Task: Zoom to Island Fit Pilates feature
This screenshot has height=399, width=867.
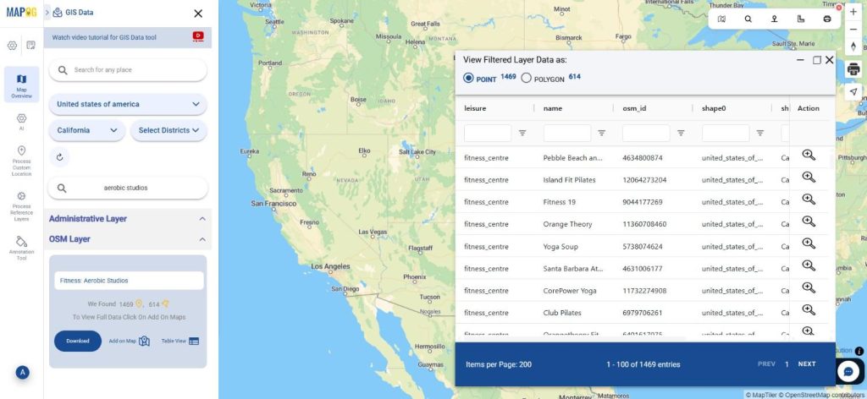Action: 809,178
